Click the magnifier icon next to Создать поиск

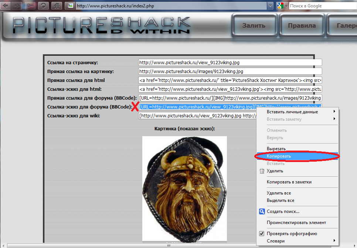coord(262,211)
